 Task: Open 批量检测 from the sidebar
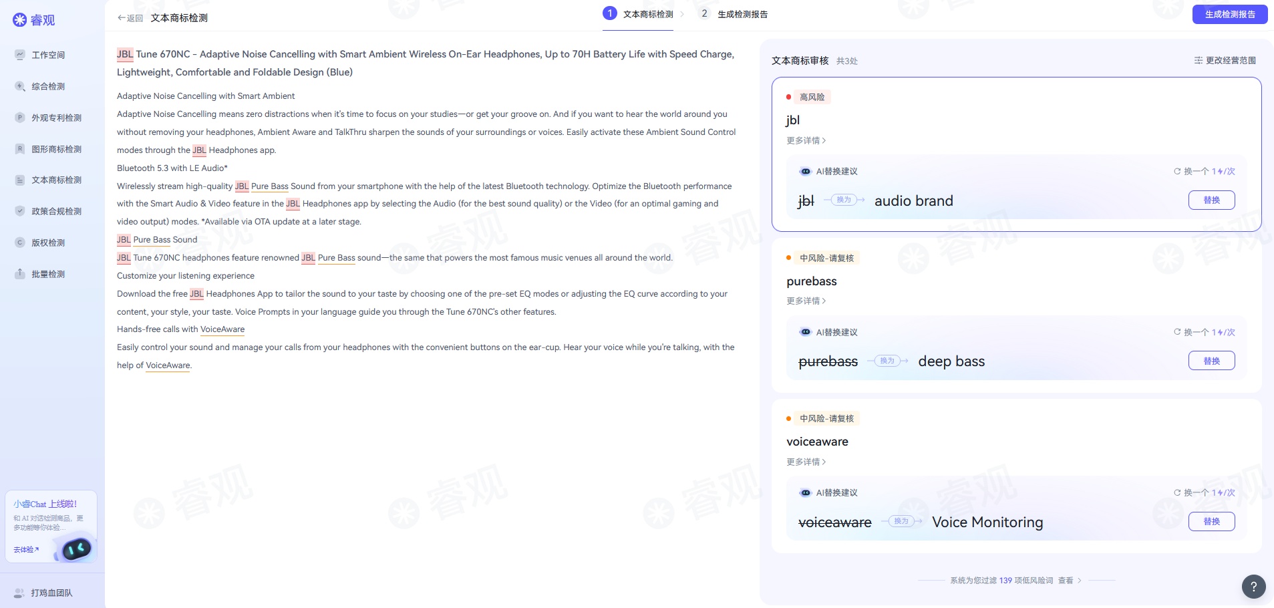48,274
